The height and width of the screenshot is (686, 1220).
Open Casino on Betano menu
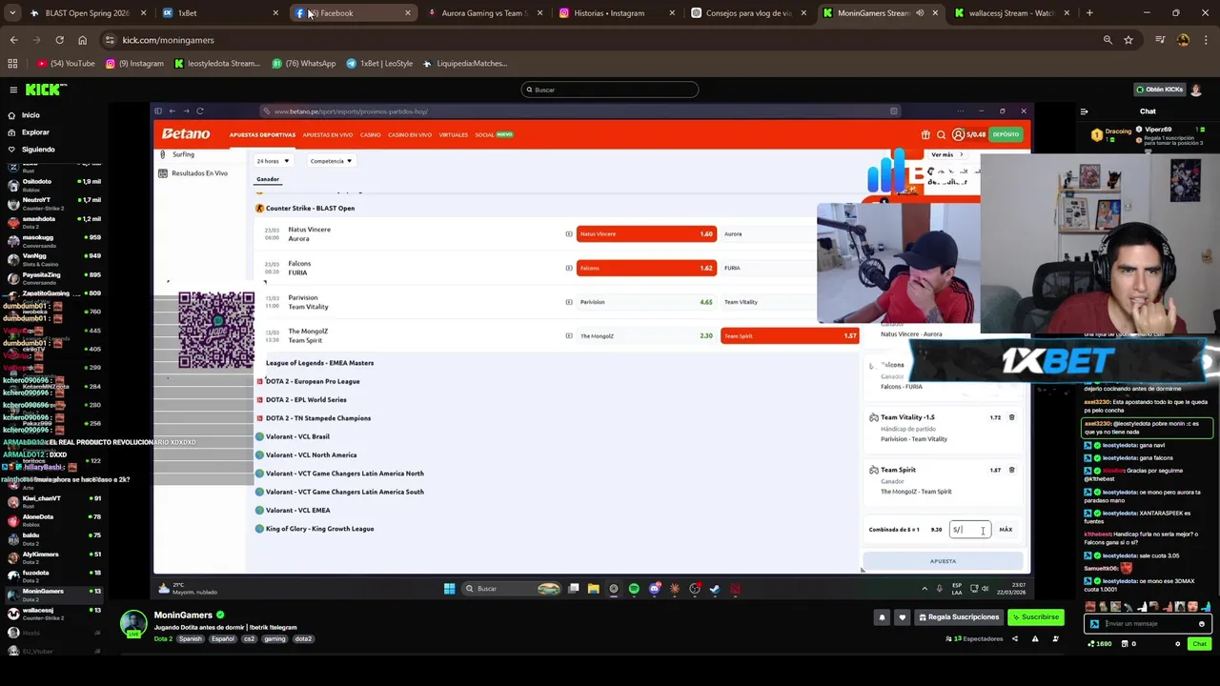click(x=371, y=135)
